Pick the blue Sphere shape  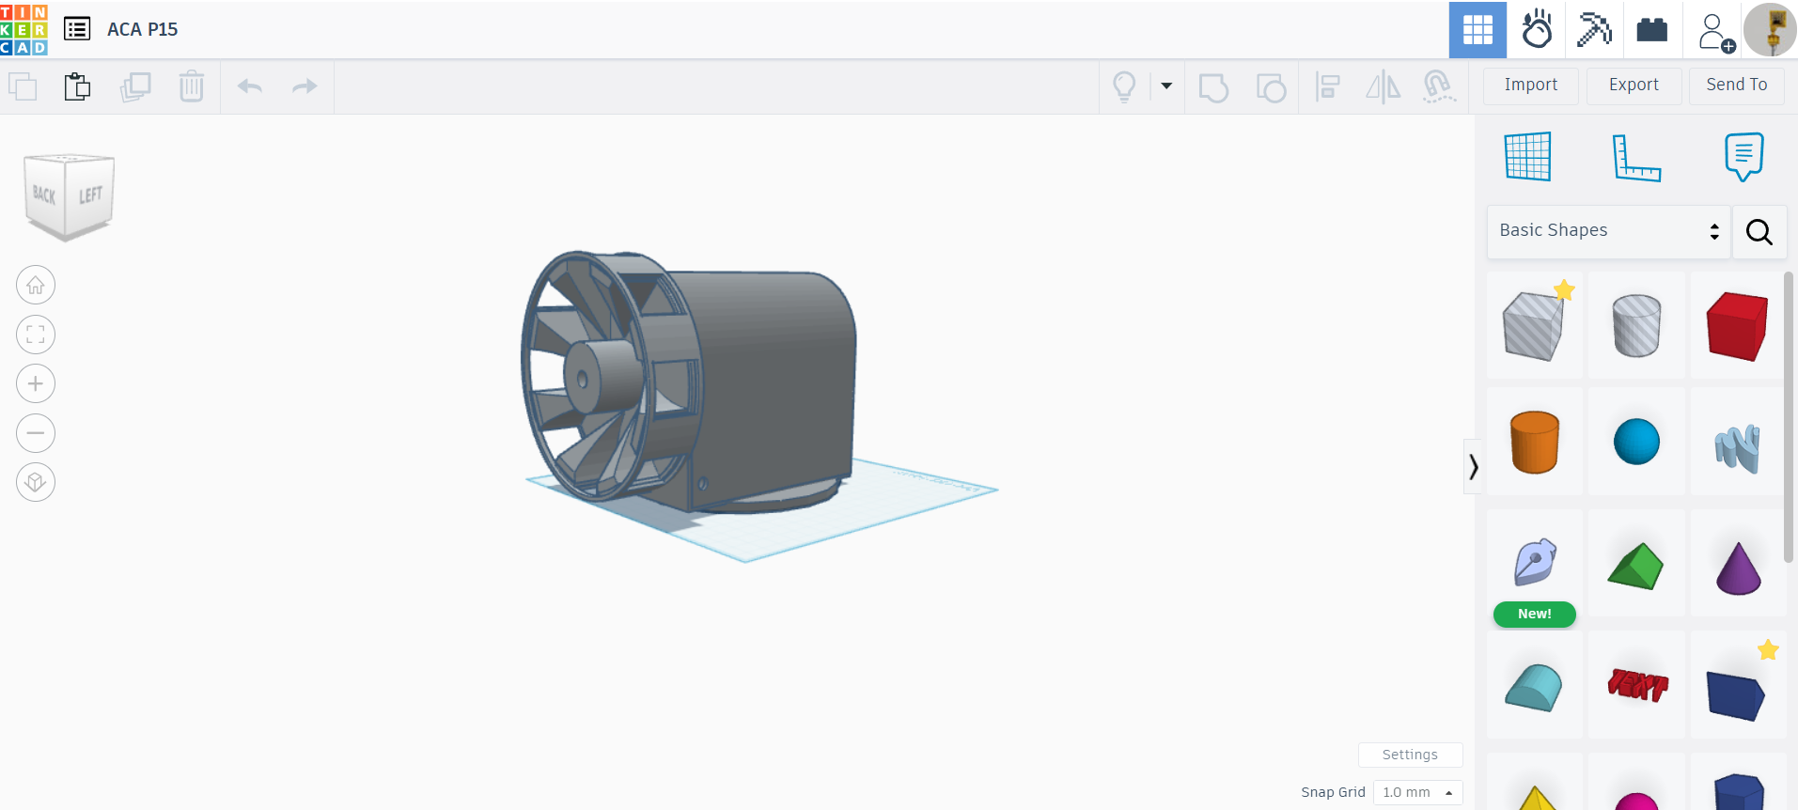point(1636,442)
